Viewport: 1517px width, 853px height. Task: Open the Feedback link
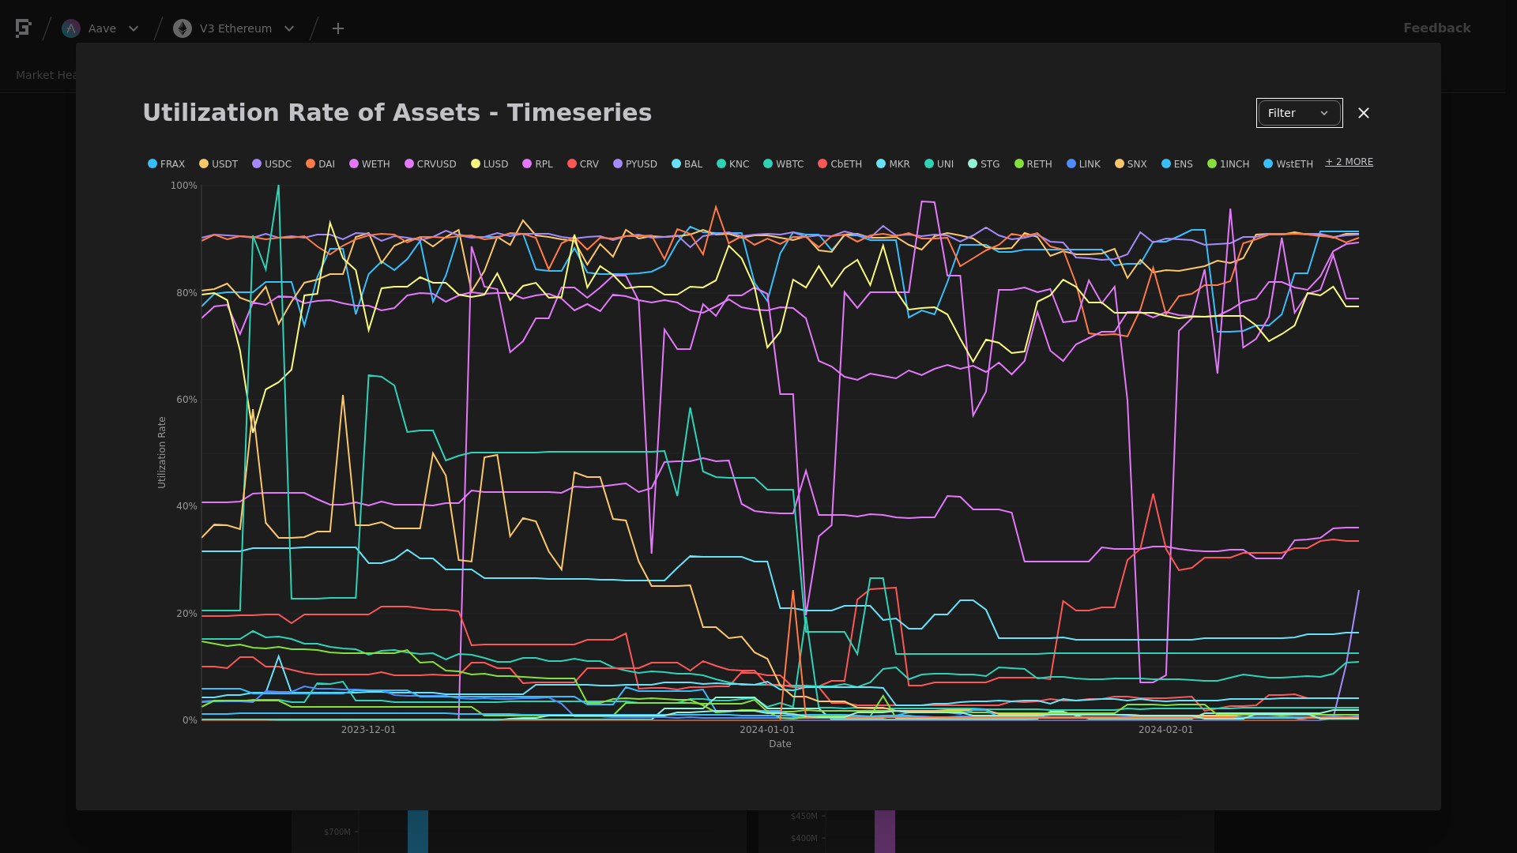point(1436,28)
